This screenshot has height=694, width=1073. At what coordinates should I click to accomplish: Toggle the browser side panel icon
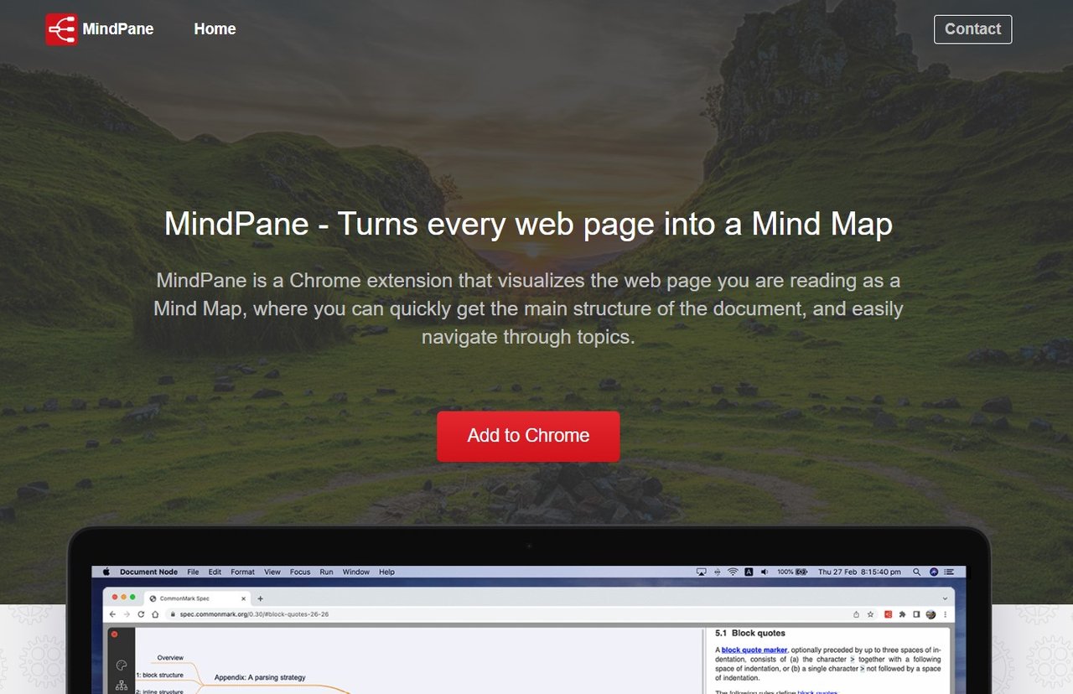point(916,614)
